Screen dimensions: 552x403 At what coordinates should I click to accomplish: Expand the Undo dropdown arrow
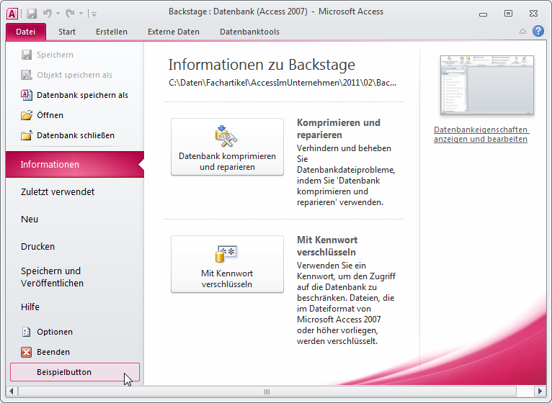point(58,13)
